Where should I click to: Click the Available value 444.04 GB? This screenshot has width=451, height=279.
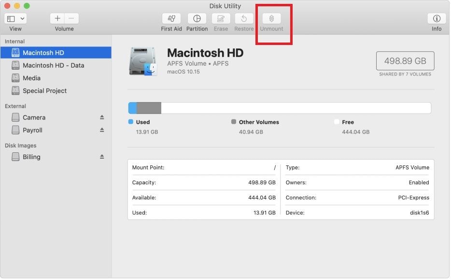(x=262, y=198)
